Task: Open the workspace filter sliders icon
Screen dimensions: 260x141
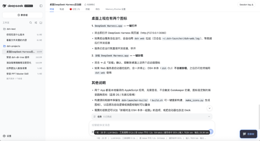Action: point(36,22)
